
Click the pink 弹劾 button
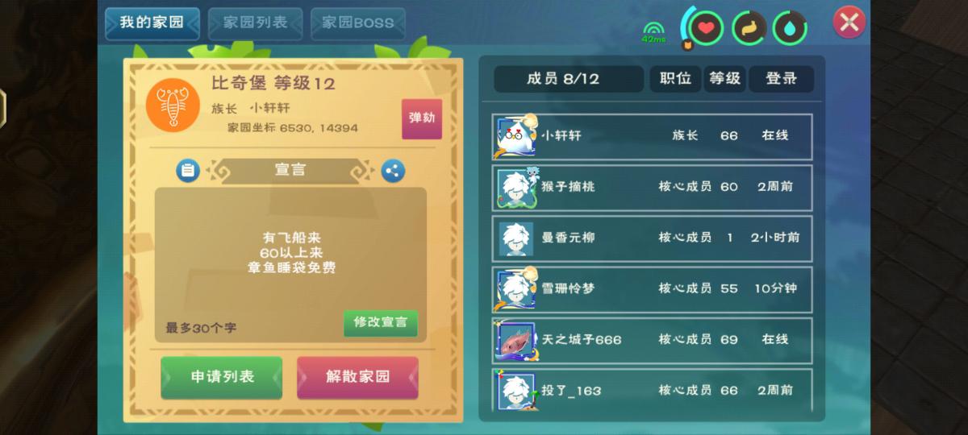pos(422,118)
